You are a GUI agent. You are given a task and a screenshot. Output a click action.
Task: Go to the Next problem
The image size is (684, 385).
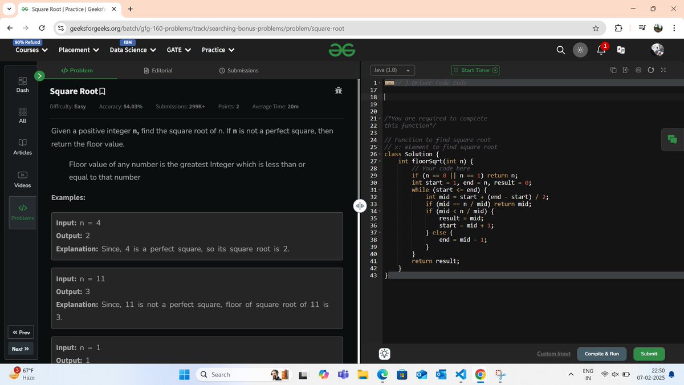[21, 349]
